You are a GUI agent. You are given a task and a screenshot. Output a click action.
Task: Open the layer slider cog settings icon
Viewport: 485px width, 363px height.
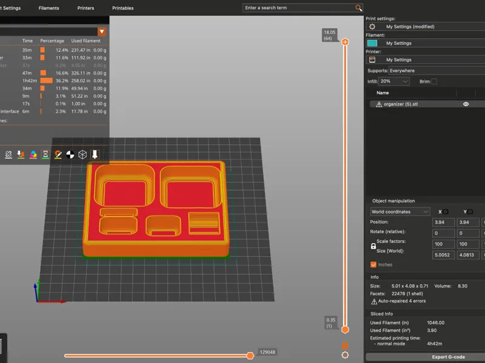[345, 355]
